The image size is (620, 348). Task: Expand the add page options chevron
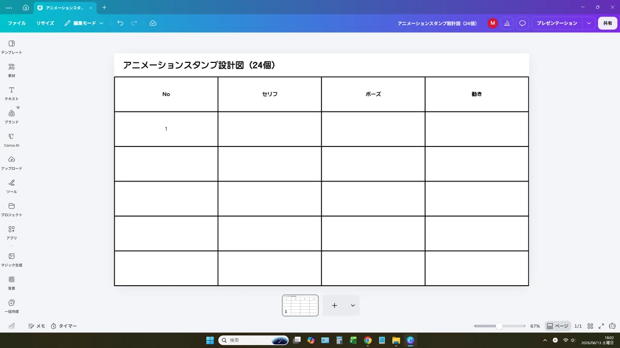353,305
